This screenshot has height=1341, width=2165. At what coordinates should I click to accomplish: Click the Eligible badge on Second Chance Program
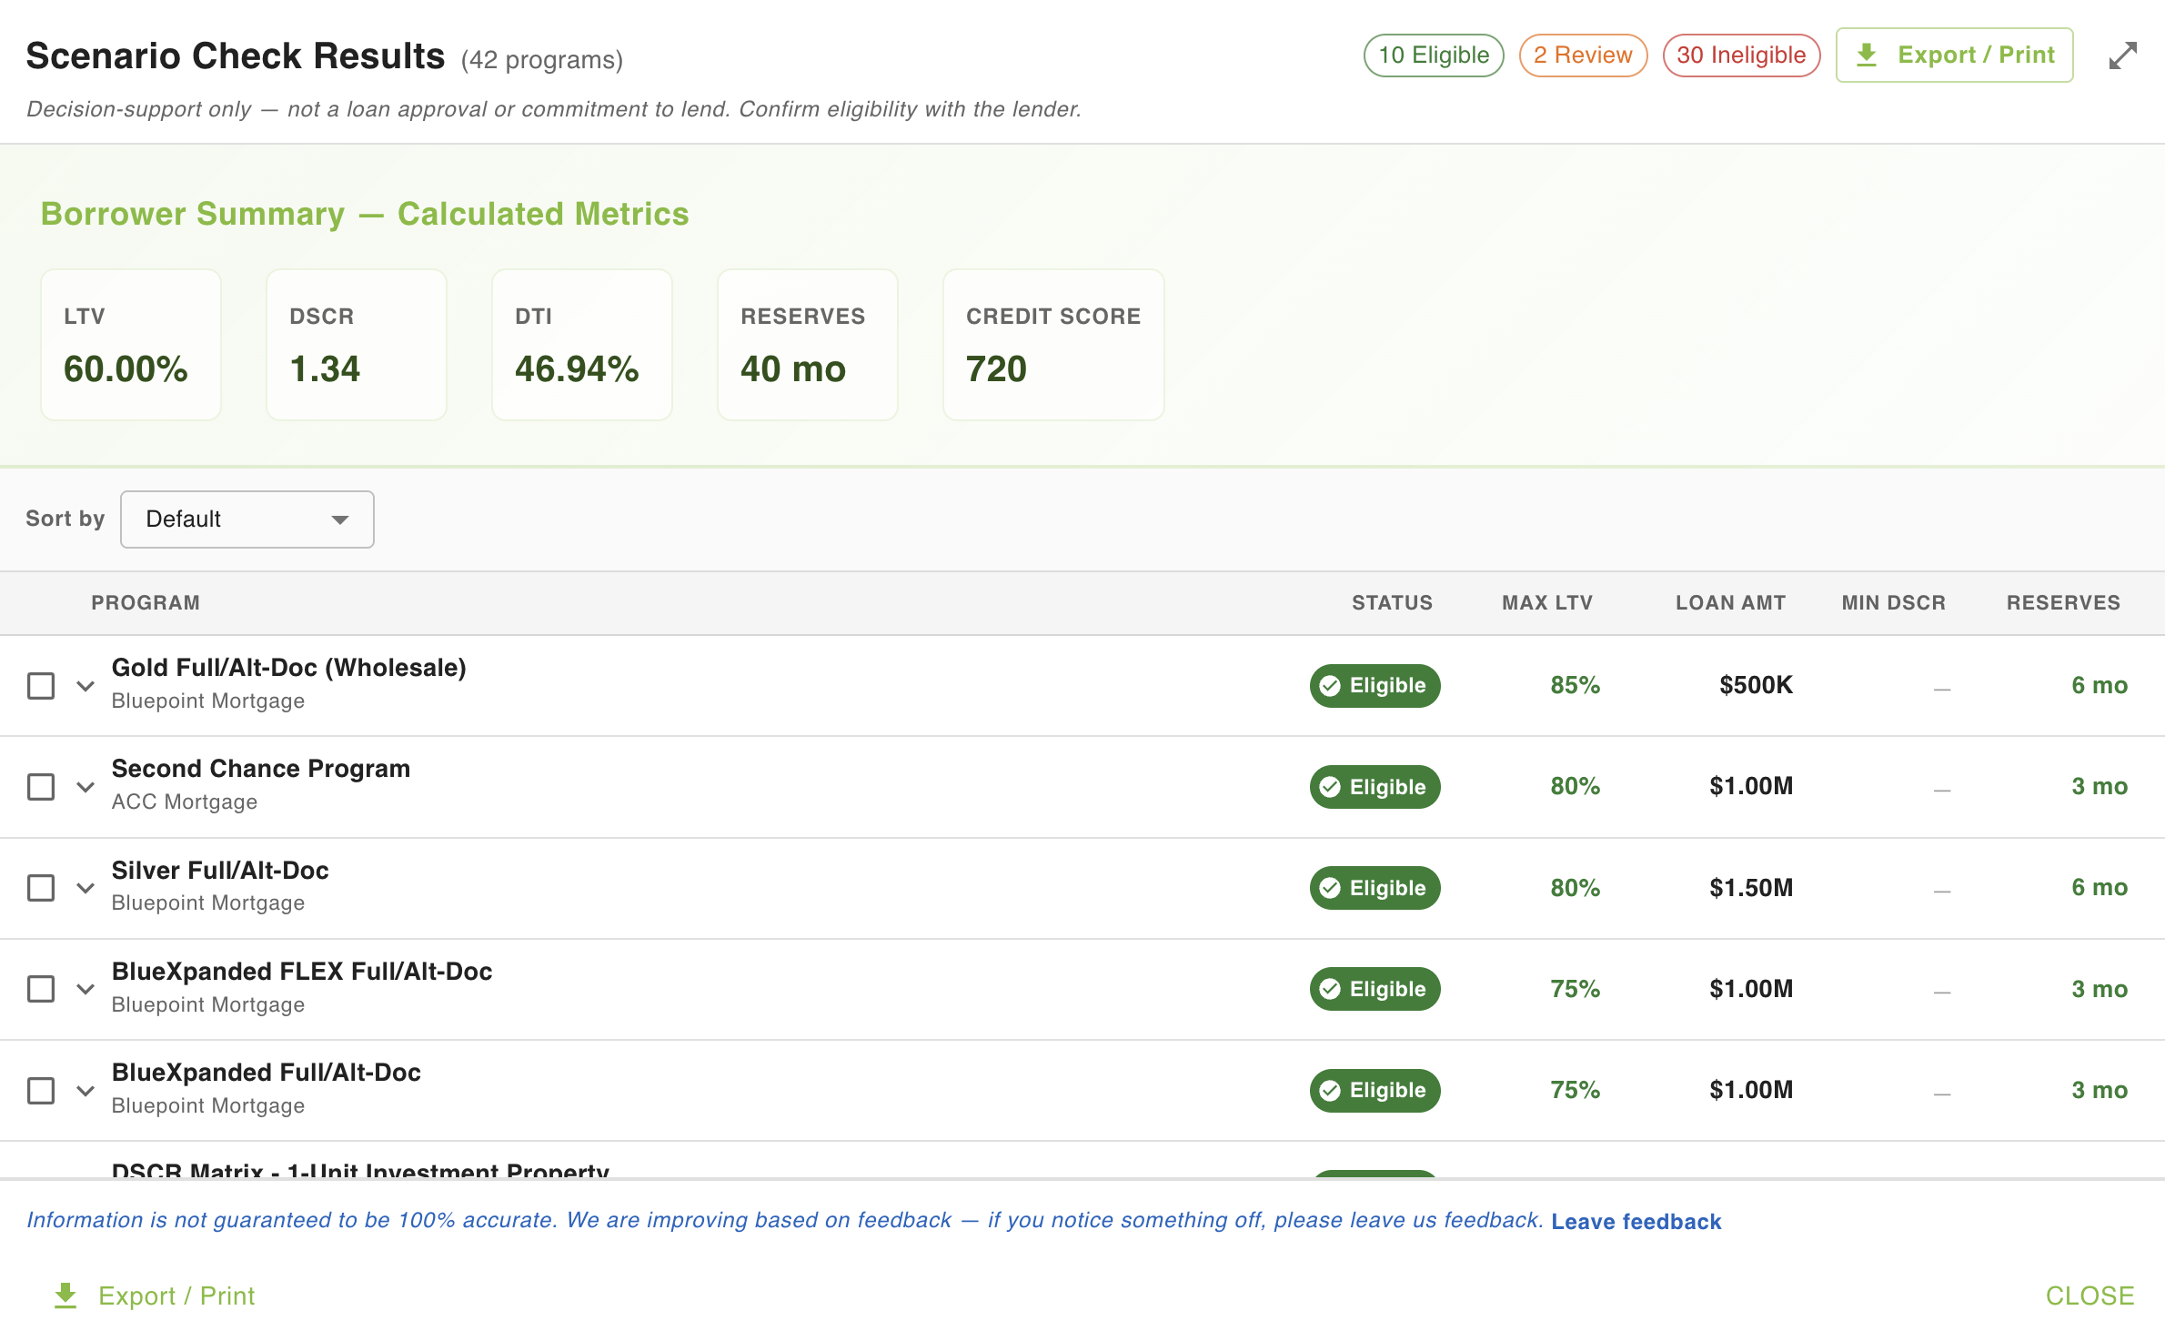[x=1375, y=786]
